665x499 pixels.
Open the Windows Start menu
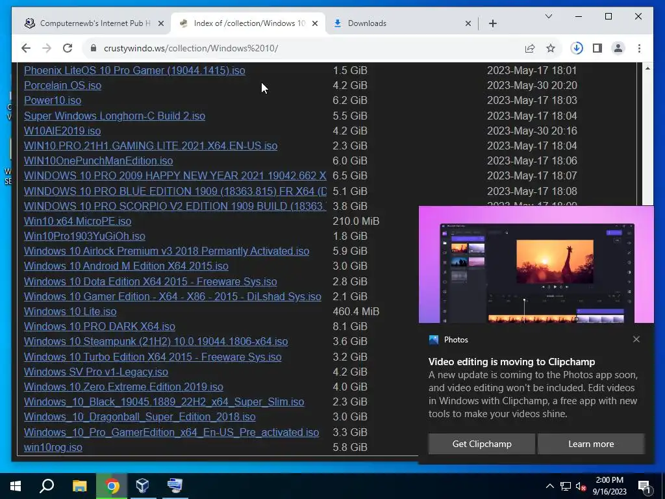click(16, 486)
